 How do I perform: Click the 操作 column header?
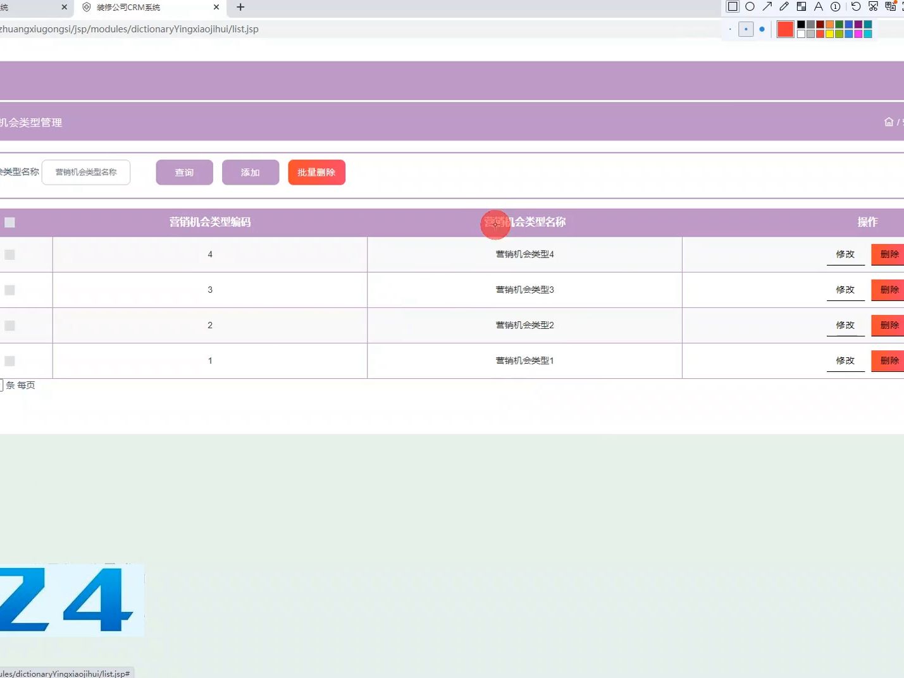[x=867, y=222]
